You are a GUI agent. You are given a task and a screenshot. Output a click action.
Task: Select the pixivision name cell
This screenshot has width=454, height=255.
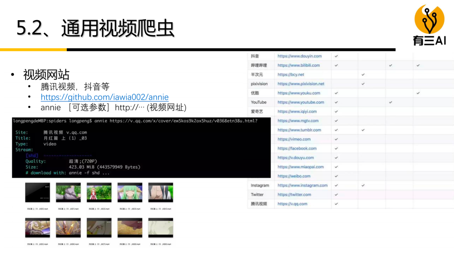pos(261,84)
